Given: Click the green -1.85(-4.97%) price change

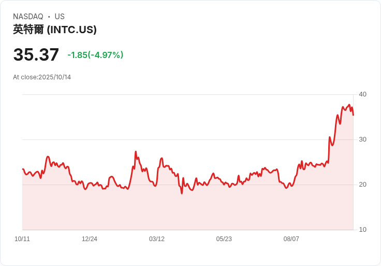Looking at the screenshot, I should pos(95,55).
